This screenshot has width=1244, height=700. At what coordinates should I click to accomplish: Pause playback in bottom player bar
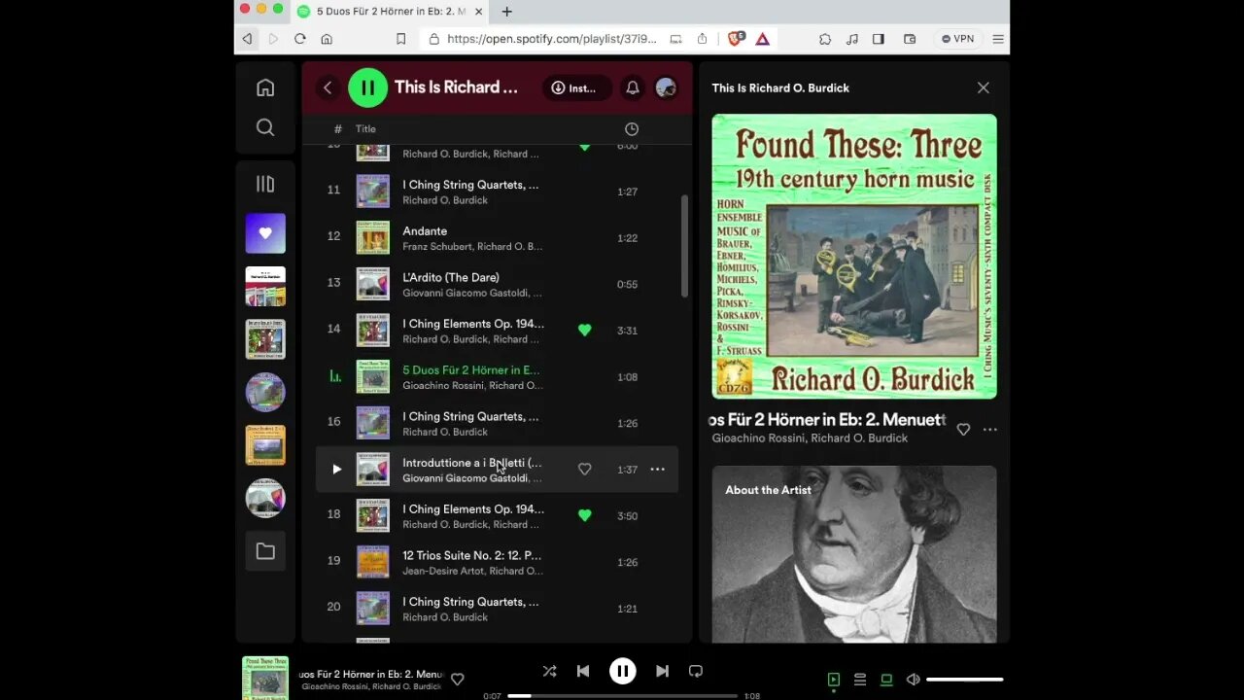tap(623, 671)
